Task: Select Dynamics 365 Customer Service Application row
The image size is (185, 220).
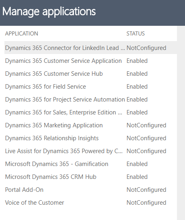Action: 90,61
